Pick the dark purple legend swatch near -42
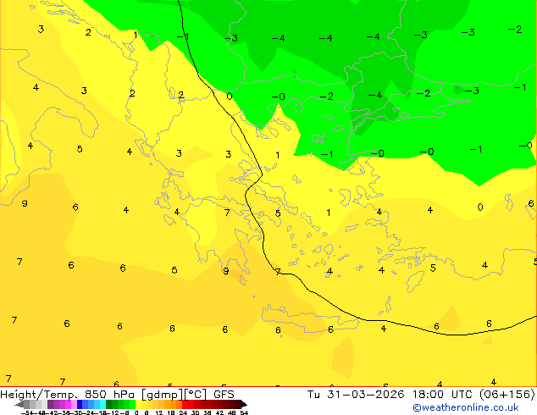This screenshot has height=415, width=537. pos(50,405)
